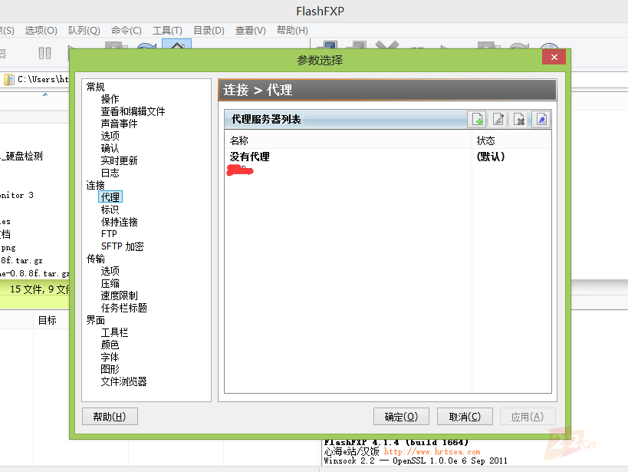This screenshot has height=472, width=628.
Task: Select 查看和编辑文件 in the settings tree
Action: (x=133, y=111)
